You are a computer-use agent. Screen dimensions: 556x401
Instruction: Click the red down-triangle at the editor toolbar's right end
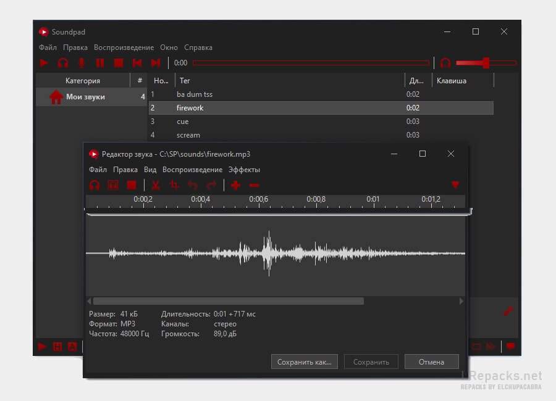click(455, 184)
